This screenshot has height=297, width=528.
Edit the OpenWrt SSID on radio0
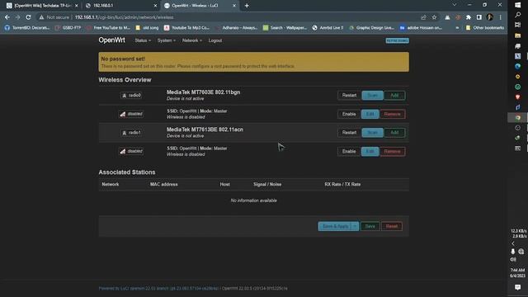[370, 114]
